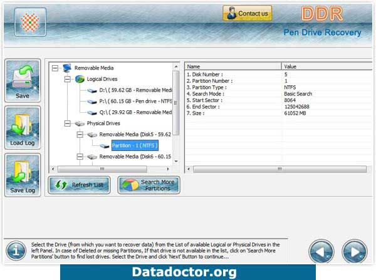This screenshot has height=280, width=376.
Task: Collapse the Removable Media Disk6 node
Action: point(80,157)
